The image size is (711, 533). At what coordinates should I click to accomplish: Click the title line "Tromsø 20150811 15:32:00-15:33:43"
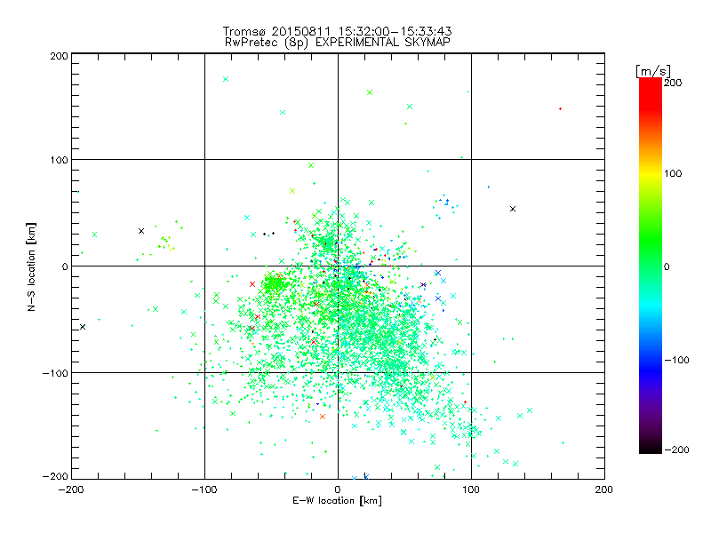[x=337, y=31]
